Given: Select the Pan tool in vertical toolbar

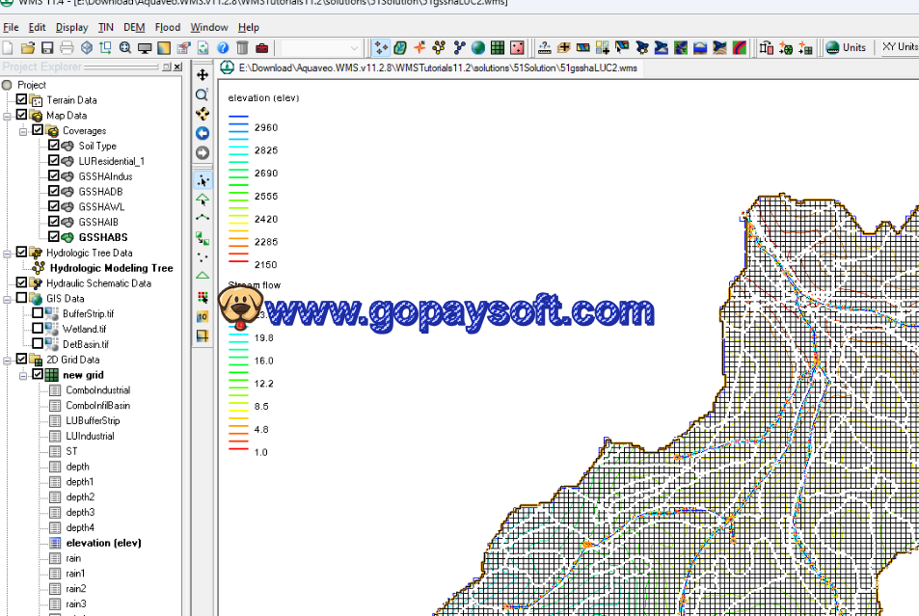Looking at the screenshot, I should pyautogui.click(x=203, y=75).
